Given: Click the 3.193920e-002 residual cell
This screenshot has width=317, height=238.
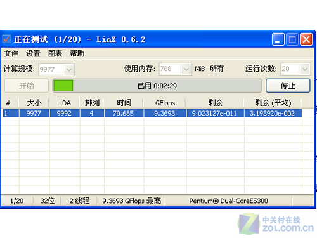Looking at the screenshot, I should (273, 113).
